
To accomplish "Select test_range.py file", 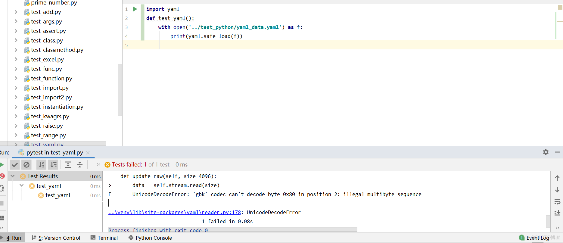I will (x=48, y=135).
